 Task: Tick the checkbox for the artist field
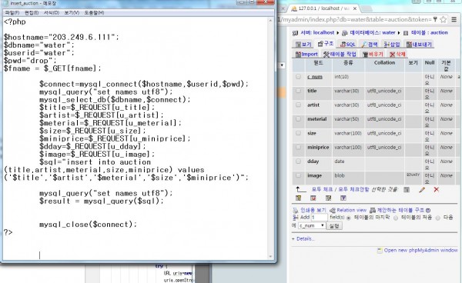pos(298,105)
